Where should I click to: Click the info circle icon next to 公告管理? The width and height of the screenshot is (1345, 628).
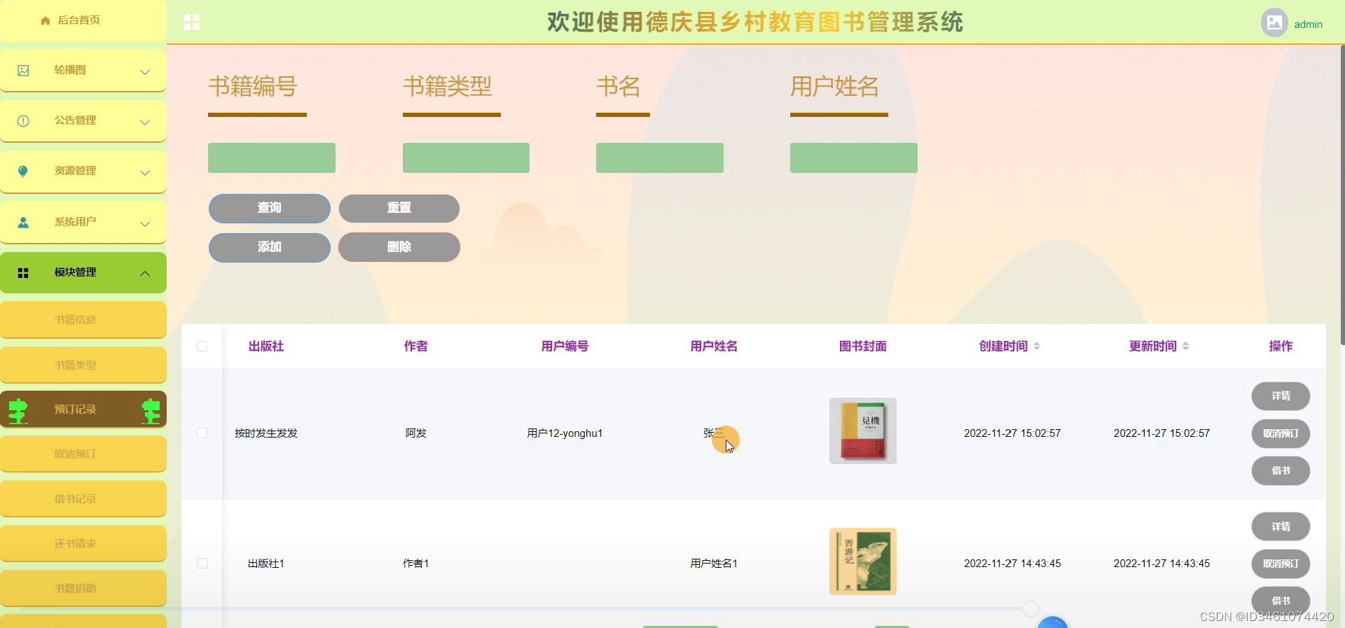pos(23,121)
